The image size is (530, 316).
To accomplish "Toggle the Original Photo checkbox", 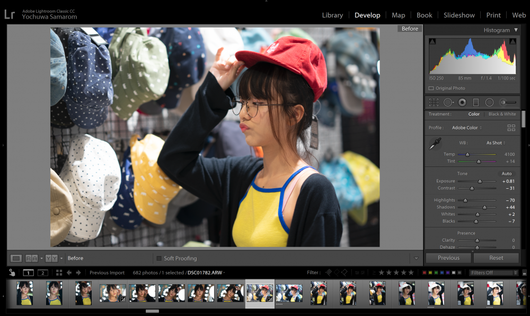I will (431, 88).
